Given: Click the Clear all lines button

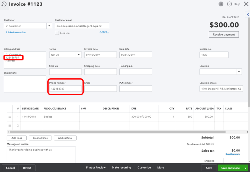Looking at the screenshot, I should pos(40,138).
